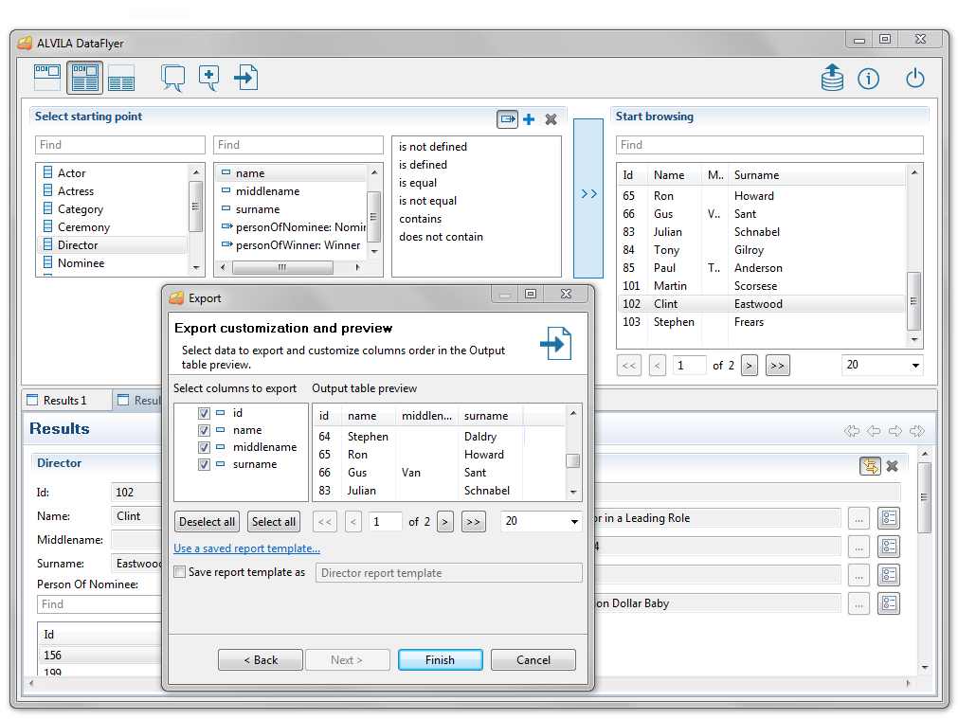Select Director in the entity list
Screen dimensions: 958x719
point(78,245)
